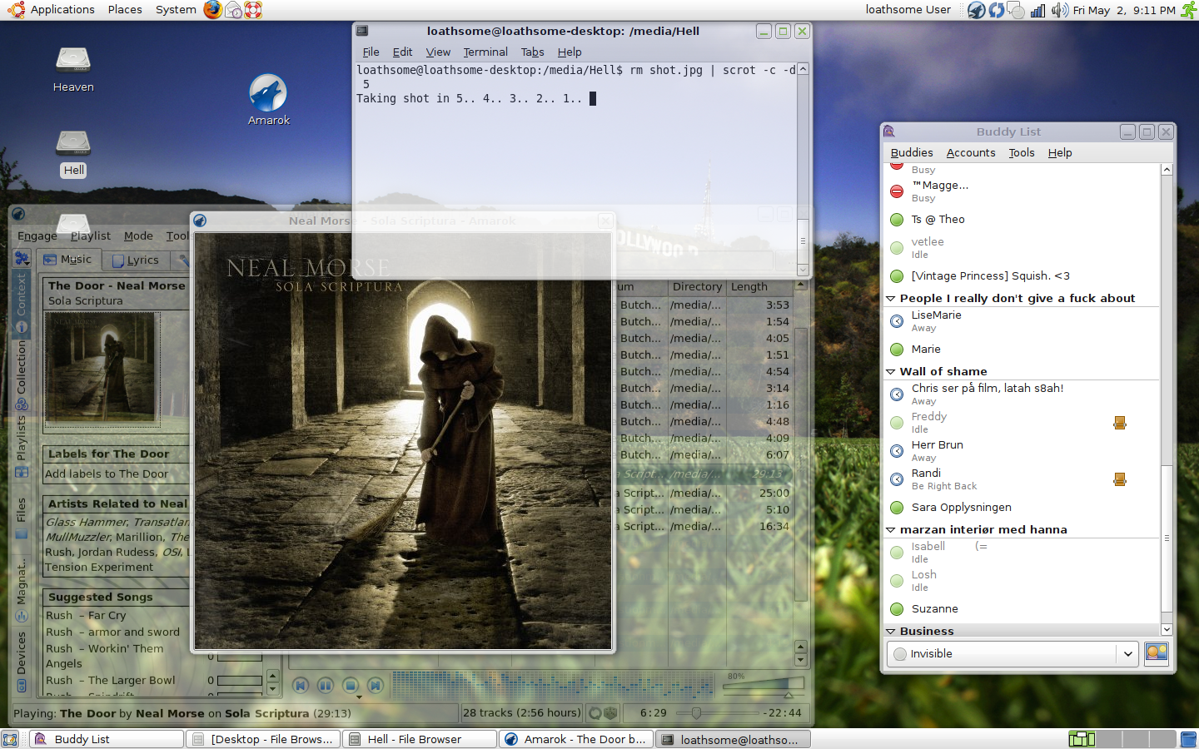Open the Invisible status dropdown in Buddy List
This screenshot has width=1199, height=749.
(1012, 653)
